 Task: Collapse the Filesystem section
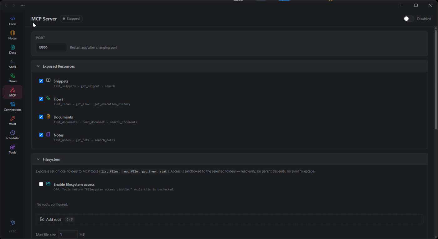tap(38, 159)
